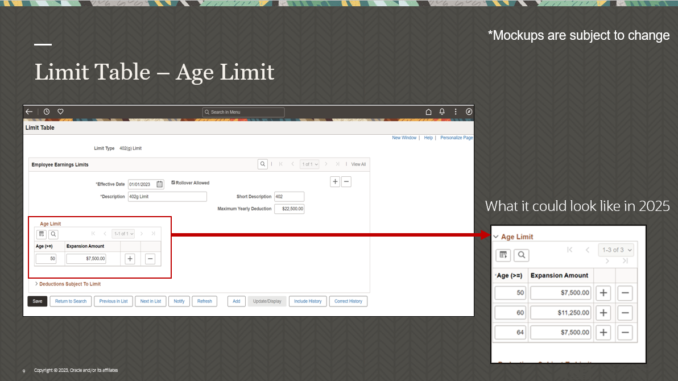Click Expansion Amount column header in mockup
This screenshot has height=381, width=678.
(x=560, y=275)
